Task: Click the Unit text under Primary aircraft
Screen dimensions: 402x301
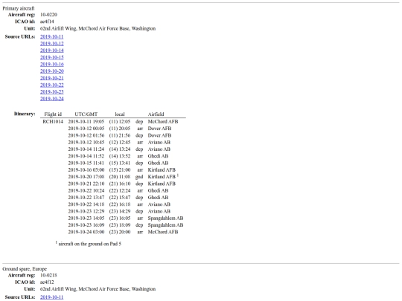Action: coord(98,28)
